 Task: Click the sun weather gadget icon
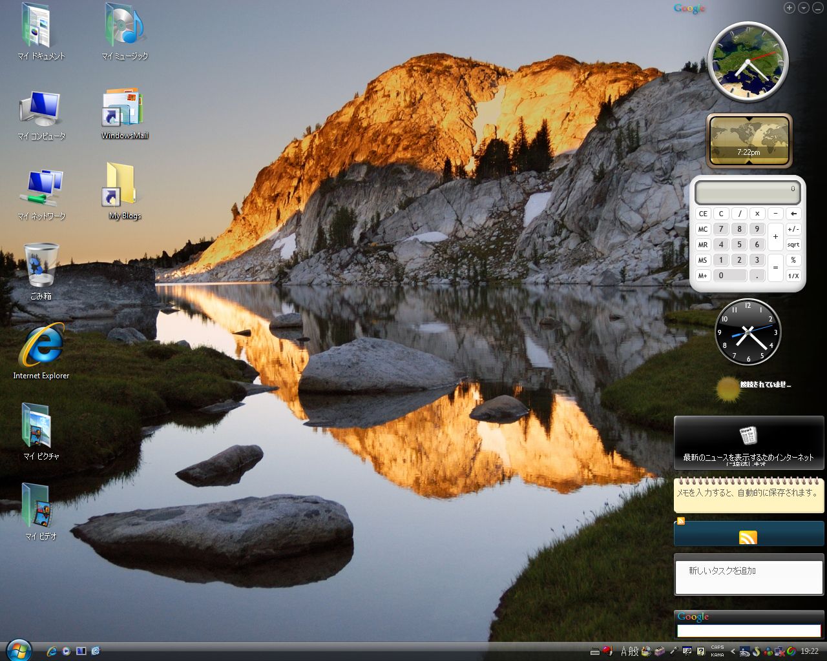(x=728, y=389)
